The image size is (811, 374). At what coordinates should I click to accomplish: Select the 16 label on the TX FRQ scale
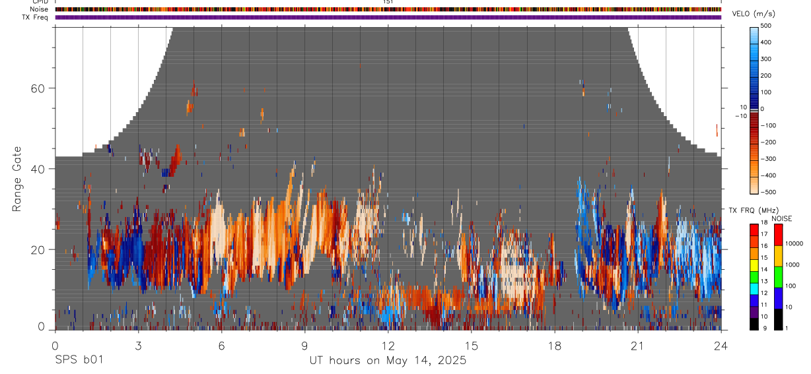point(764,246)
